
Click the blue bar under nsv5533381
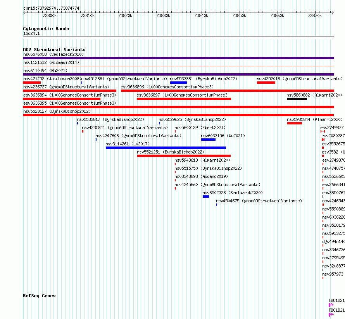pyautogui.click(x=178, y=83)
